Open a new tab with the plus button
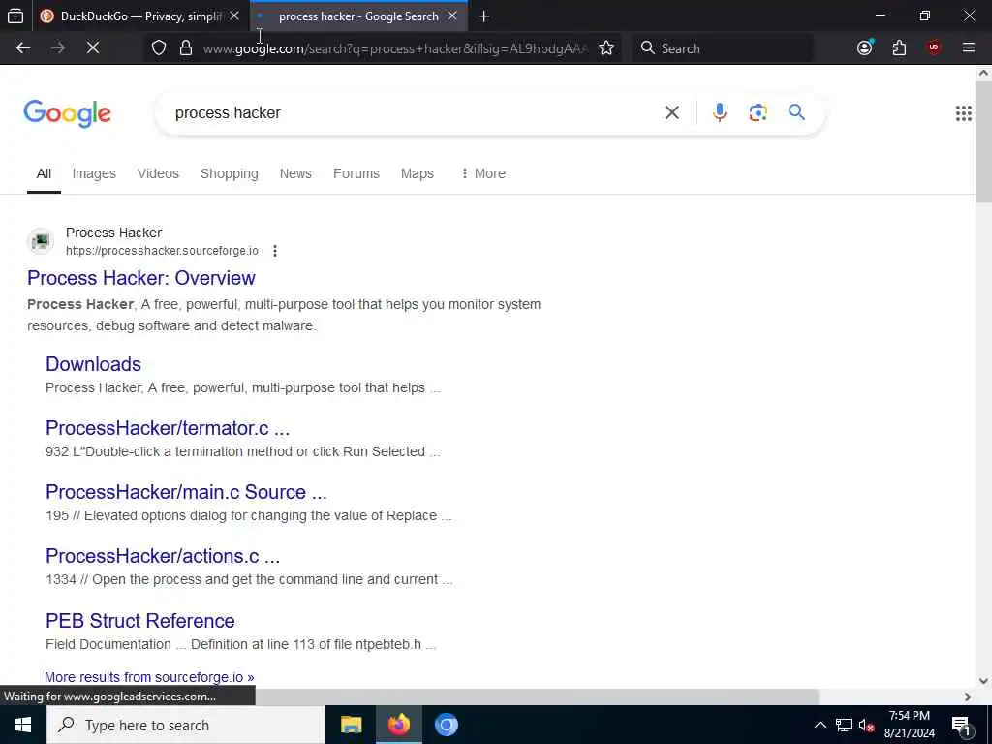This screenshot has height=744, width=992. (484, 16)
